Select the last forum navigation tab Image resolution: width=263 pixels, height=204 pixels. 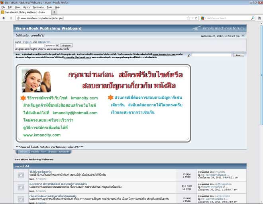(x=64, y=152)
